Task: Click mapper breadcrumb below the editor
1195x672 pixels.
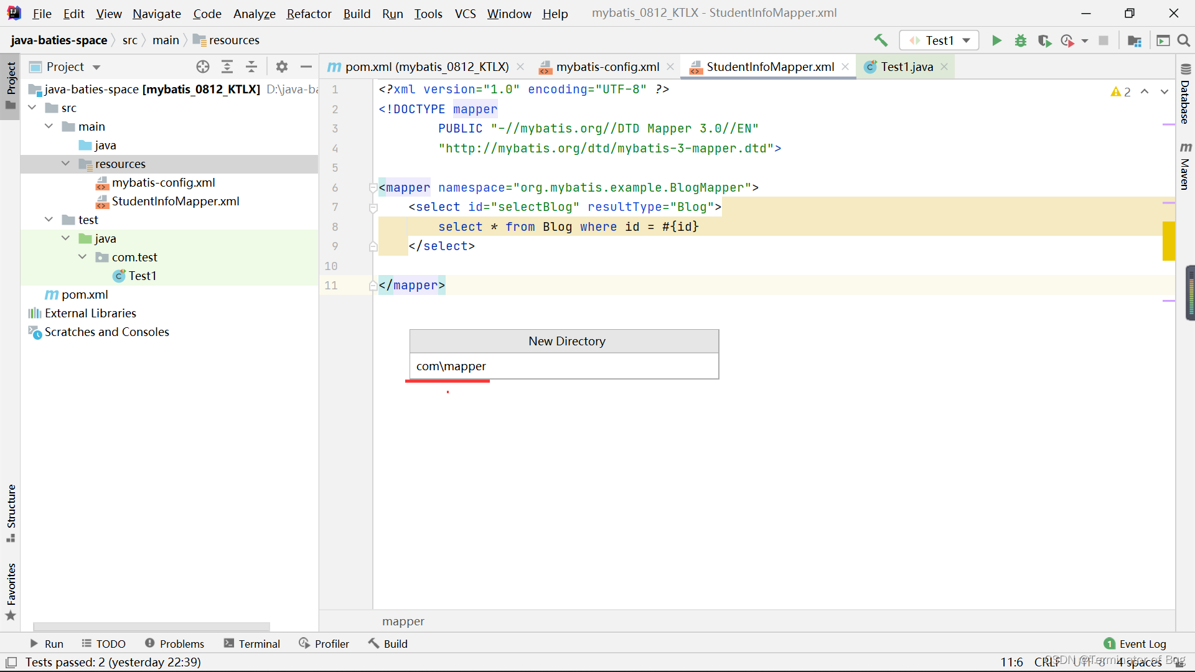Action: (x=403, y=621)
